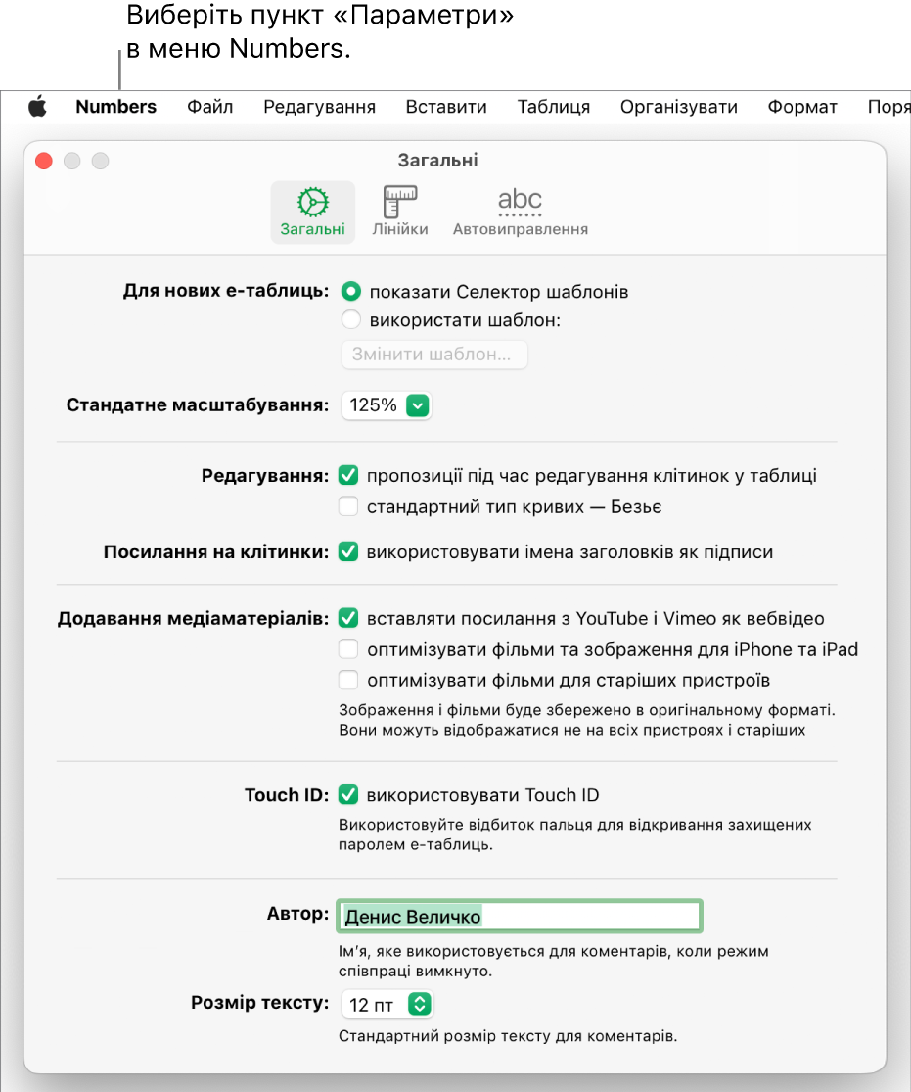Click the «Автор:» label
This screenshot has width=911, height=1092.
297,914
